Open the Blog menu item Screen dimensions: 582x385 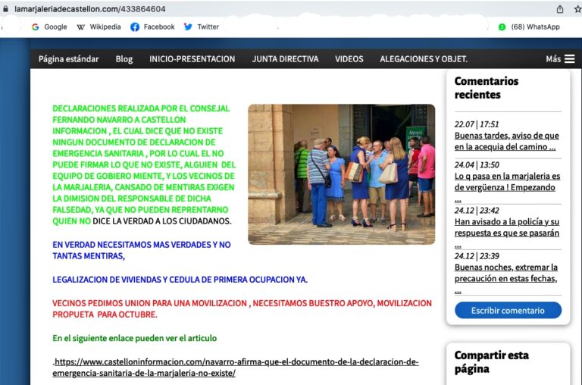(124, 59)
